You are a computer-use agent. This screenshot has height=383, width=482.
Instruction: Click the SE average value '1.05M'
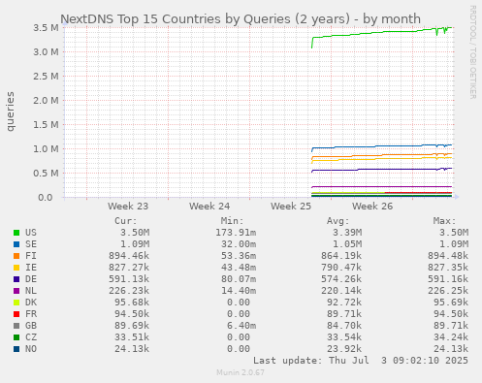coord(347,244)
